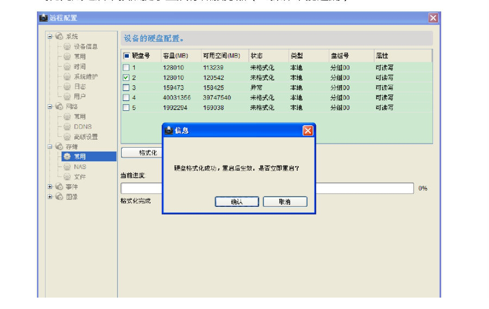Screen dimensions: 489x309
Task: Click 确认 to restart now
Action: pyautogui.click(x=237, y=201)
